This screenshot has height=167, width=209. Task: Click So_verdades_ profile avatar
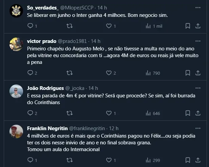coord(16,11)
